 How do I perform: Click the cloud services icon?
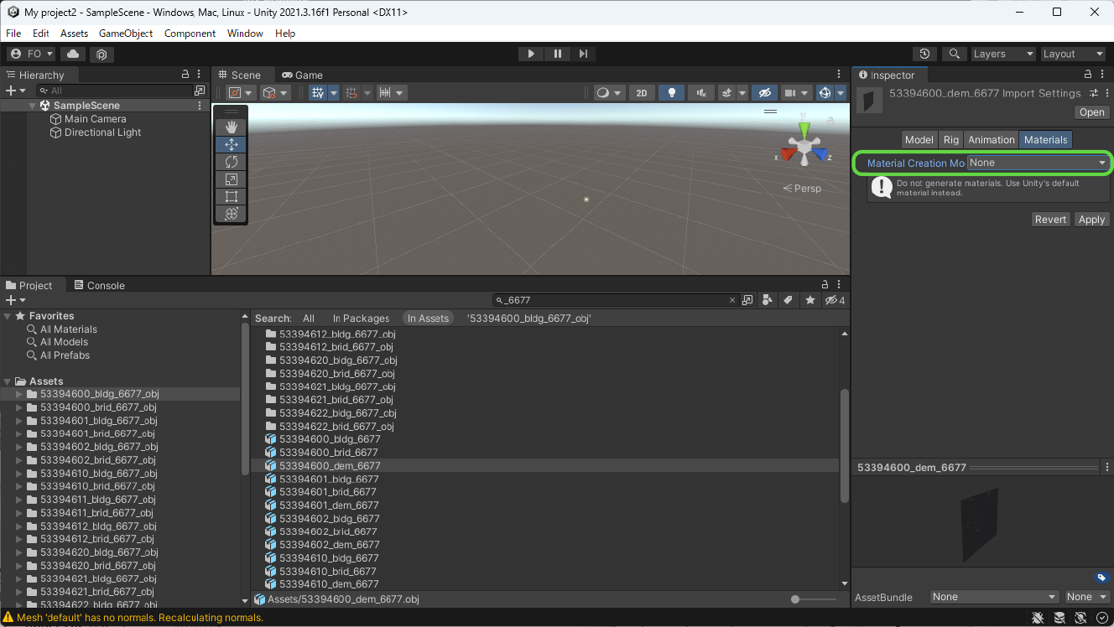(73, 54)
